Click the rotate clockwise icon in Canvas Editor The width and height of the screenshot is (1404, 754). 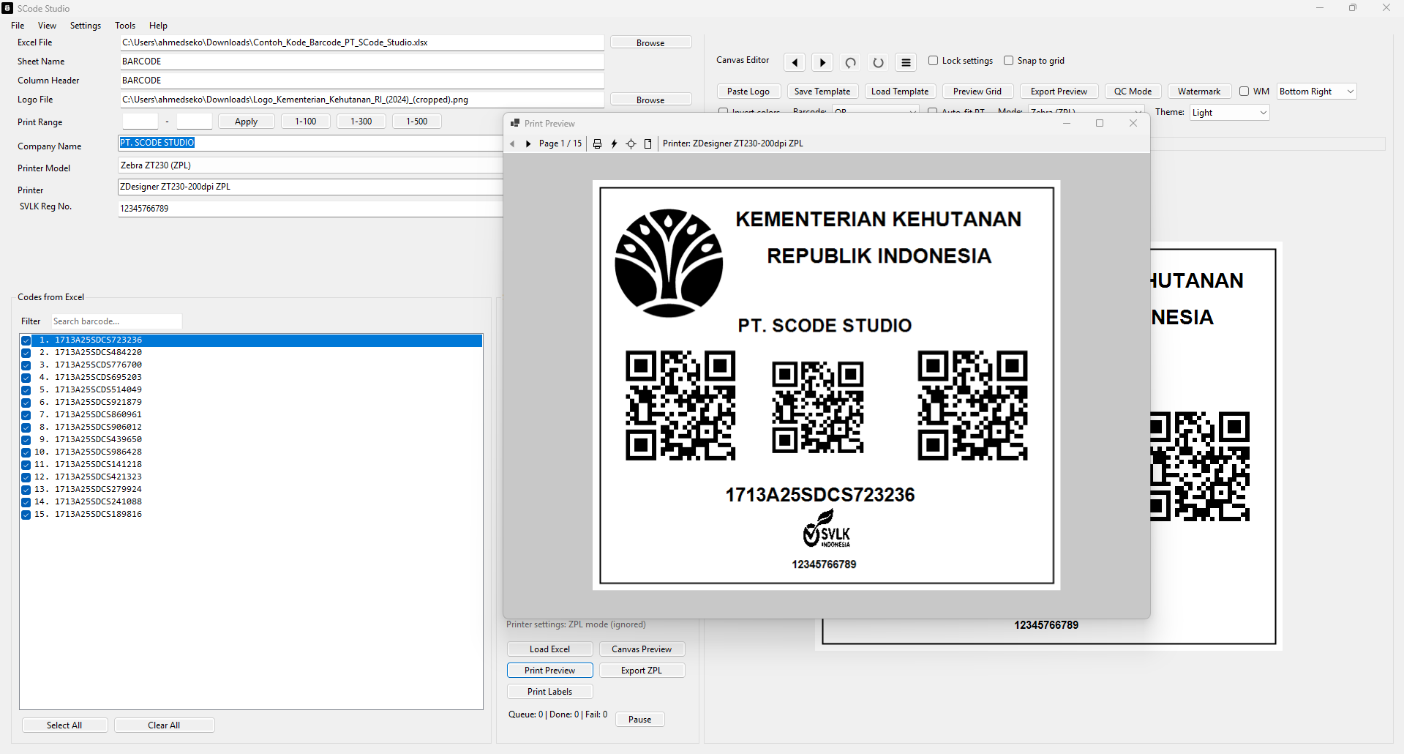(x=878, y=62)
